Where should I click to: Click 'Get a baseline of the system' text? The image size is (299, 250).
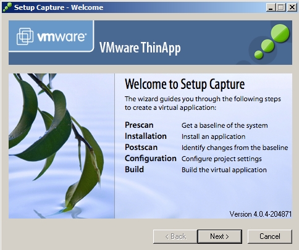[224, 125]
